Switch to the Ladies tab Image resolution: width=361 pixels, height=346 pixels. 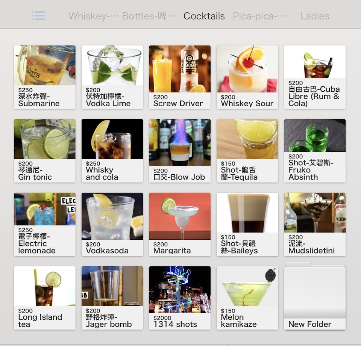coord(314,16)
